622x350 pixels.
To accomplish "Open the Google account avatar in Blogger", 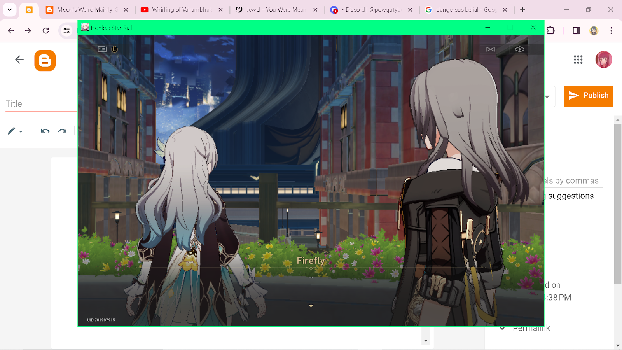I will point(604,59).
